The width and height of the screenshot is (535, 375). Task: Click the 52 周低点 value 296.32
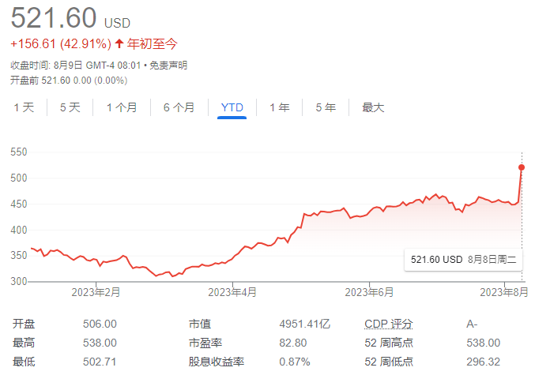(x=483, y=362)
